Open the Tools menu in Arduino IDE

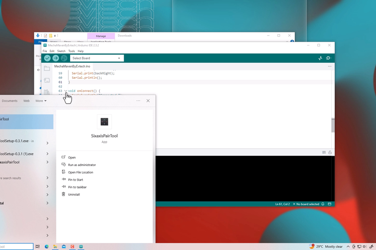tap(71, 51)
